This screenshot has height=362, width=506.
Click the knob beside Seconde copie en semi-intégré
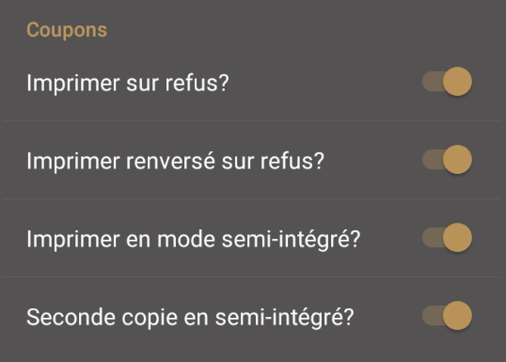click(457, 316)
